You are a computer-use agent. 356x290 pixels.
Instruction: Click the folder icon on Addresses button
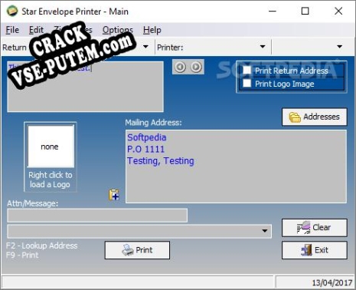(x=295, y=117)
